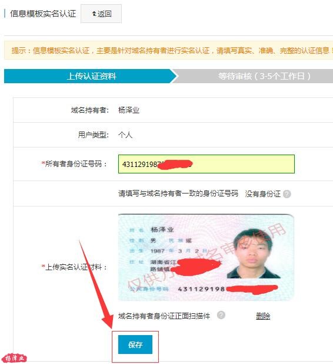The height and width of the screenshot is (364, 333).
Task: Click the 返回 back button
Action: (101, 14)
